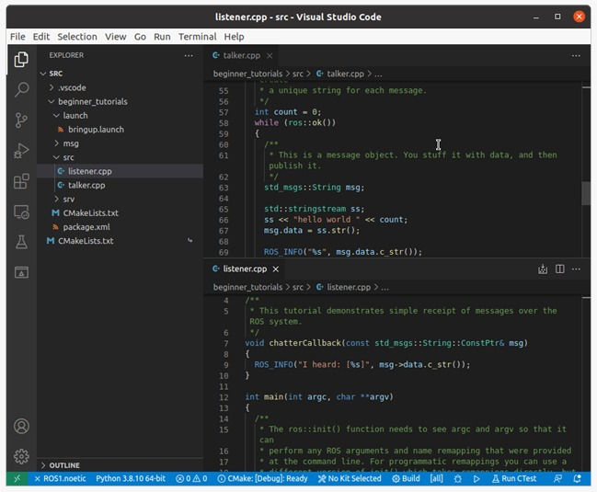Open the File menu

[x=17, y=37]
